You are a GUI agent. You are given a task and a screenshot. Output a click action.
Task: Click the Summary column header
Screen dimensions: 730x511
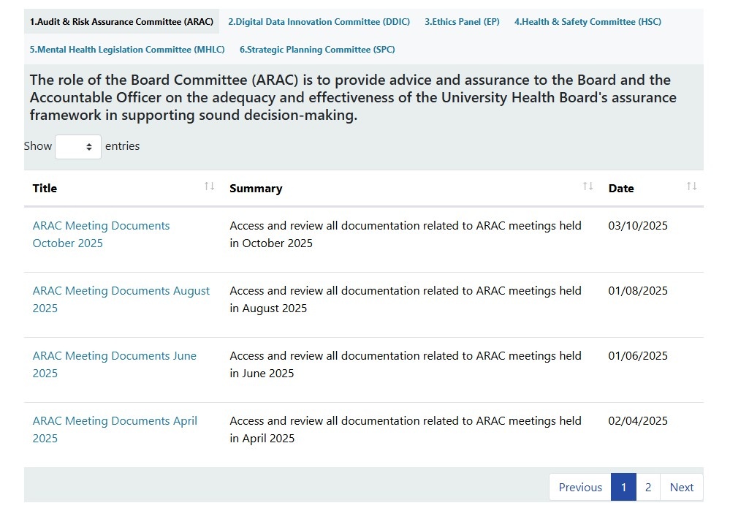click(256, 188)
